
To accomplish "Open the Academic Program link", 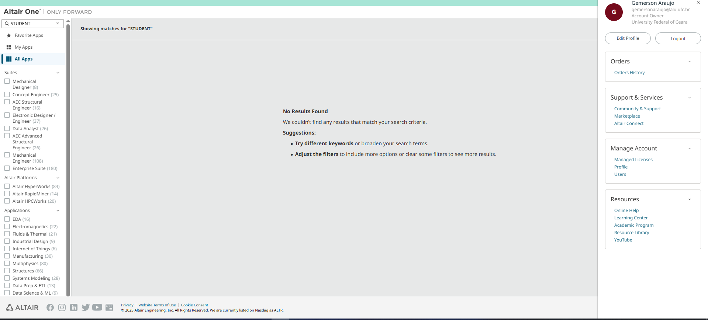I will 634,225.
